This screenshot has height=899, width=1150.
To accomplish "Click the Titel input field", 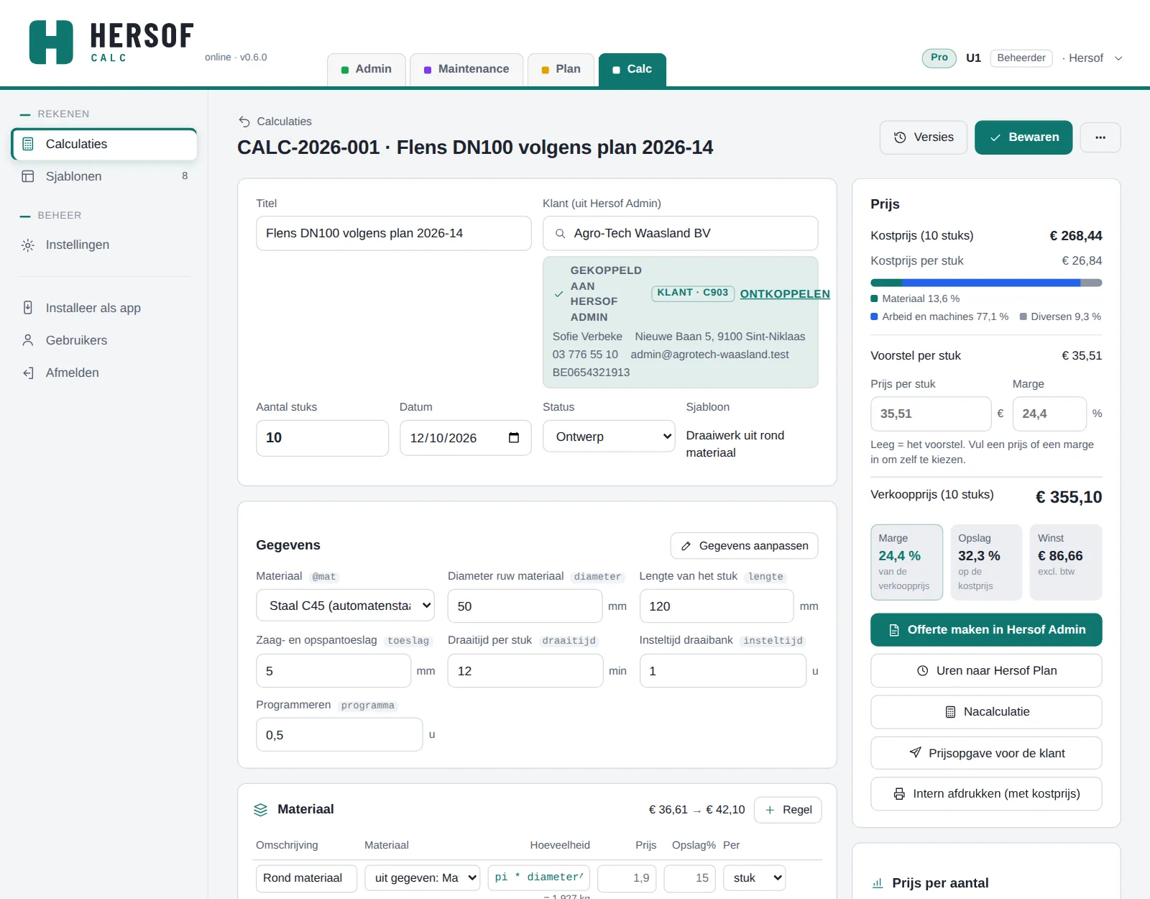I will click(x=394, y=234).
